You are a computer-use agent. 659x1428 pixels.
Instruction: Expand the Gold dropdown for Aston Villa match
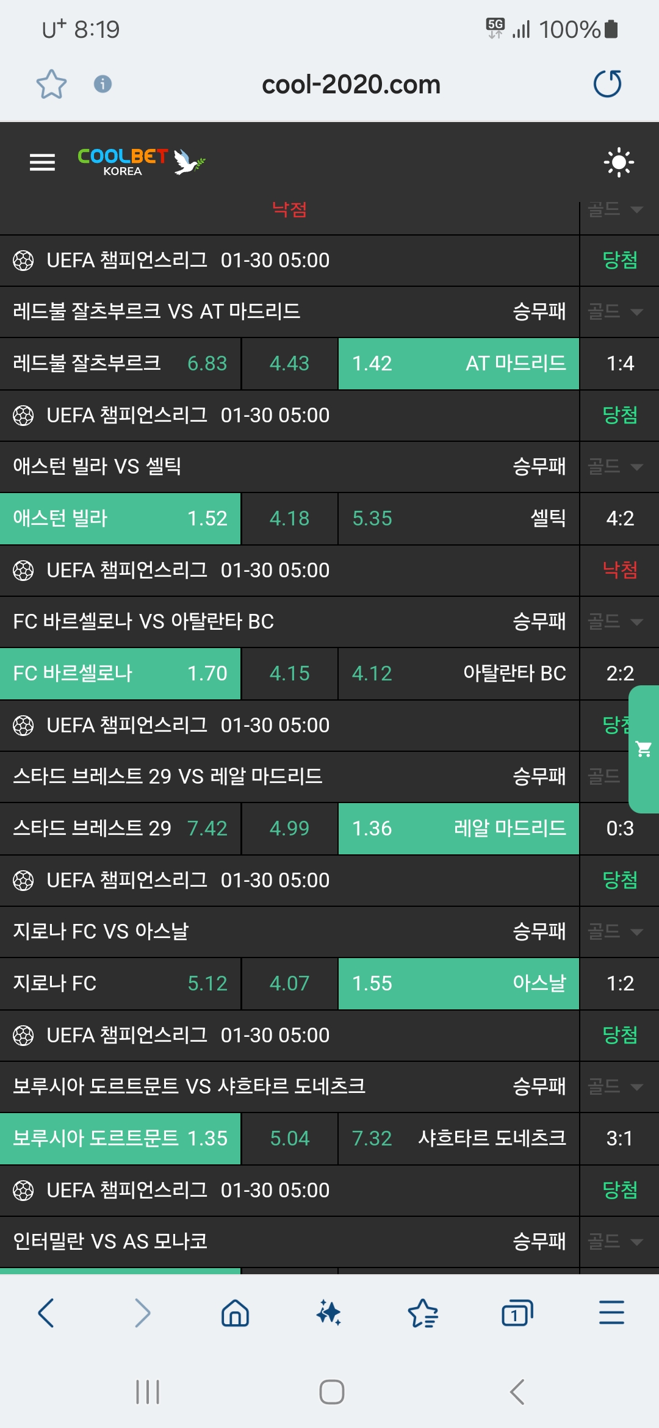(615, 467)
